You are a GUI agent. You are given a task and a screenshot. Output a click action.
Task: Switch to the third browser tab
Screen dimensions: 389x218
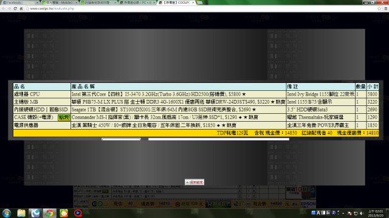tap(98, 2)
